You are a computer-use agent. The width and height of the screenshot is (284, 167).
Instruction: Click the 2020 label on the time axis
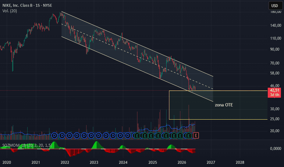coord(7,162)
